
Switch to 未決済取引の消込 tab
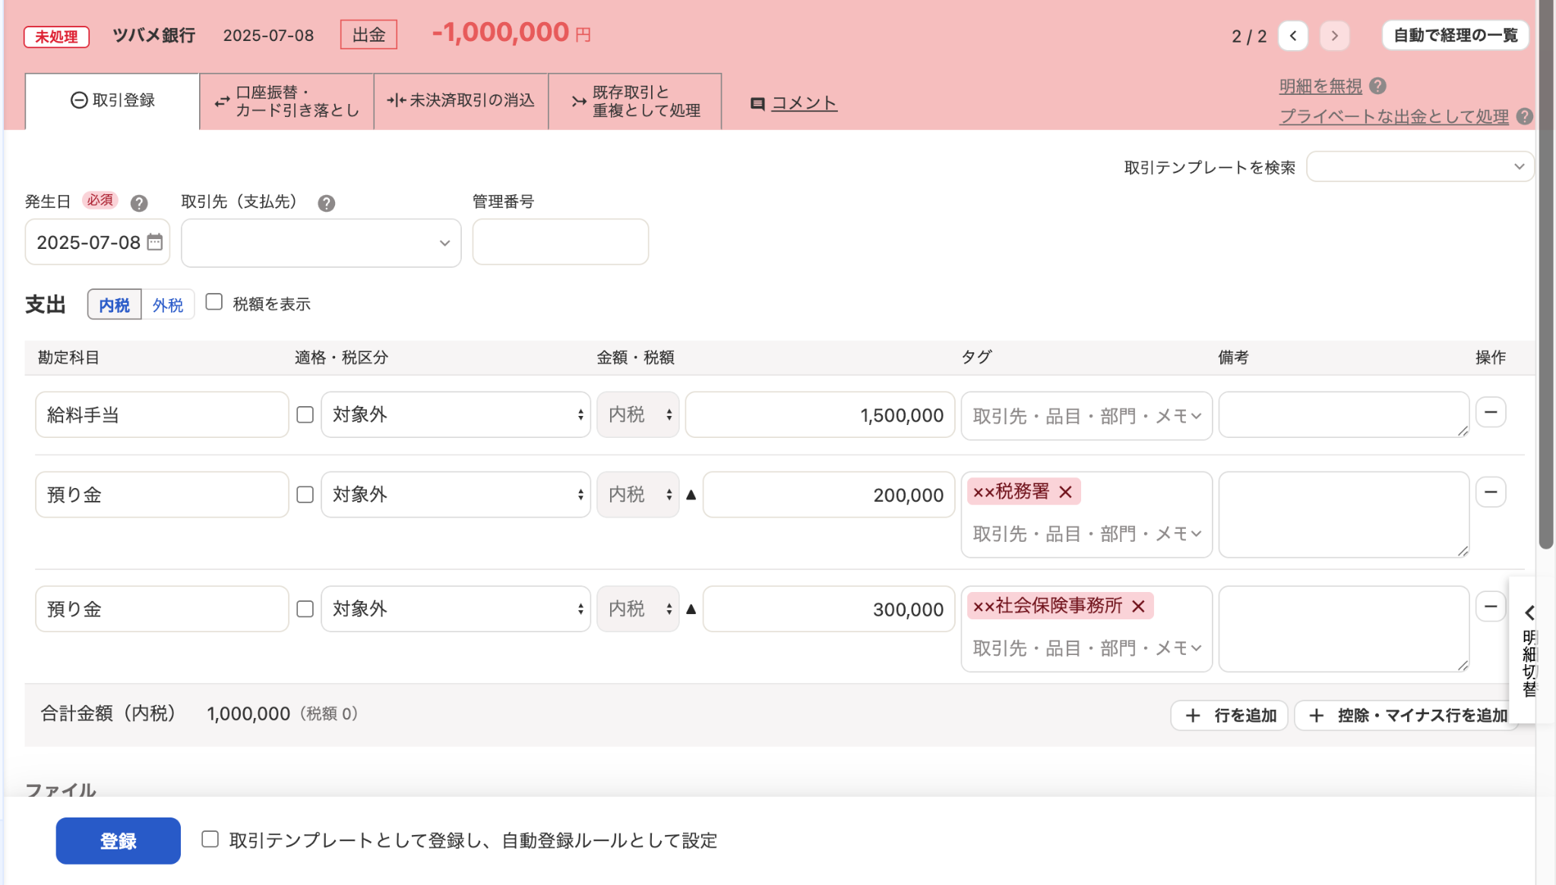pyautogui.click(x=461, y=101)
